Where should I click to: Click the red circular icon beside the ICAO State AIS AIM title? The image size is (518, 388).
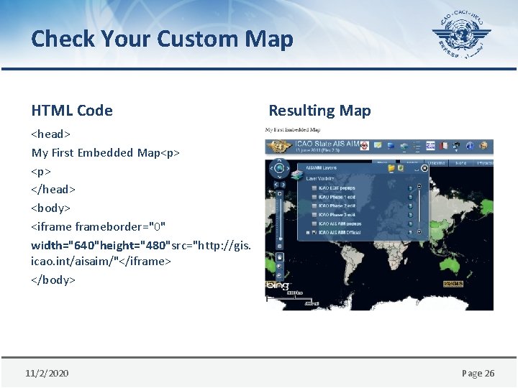tap(364, 145)
